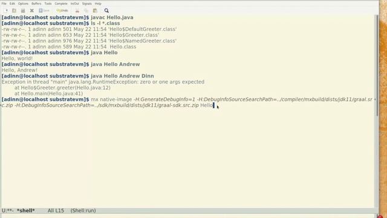Click the 'java Hello Andrew' command
The width and height of the screenshot is (387, 218).
115,64
